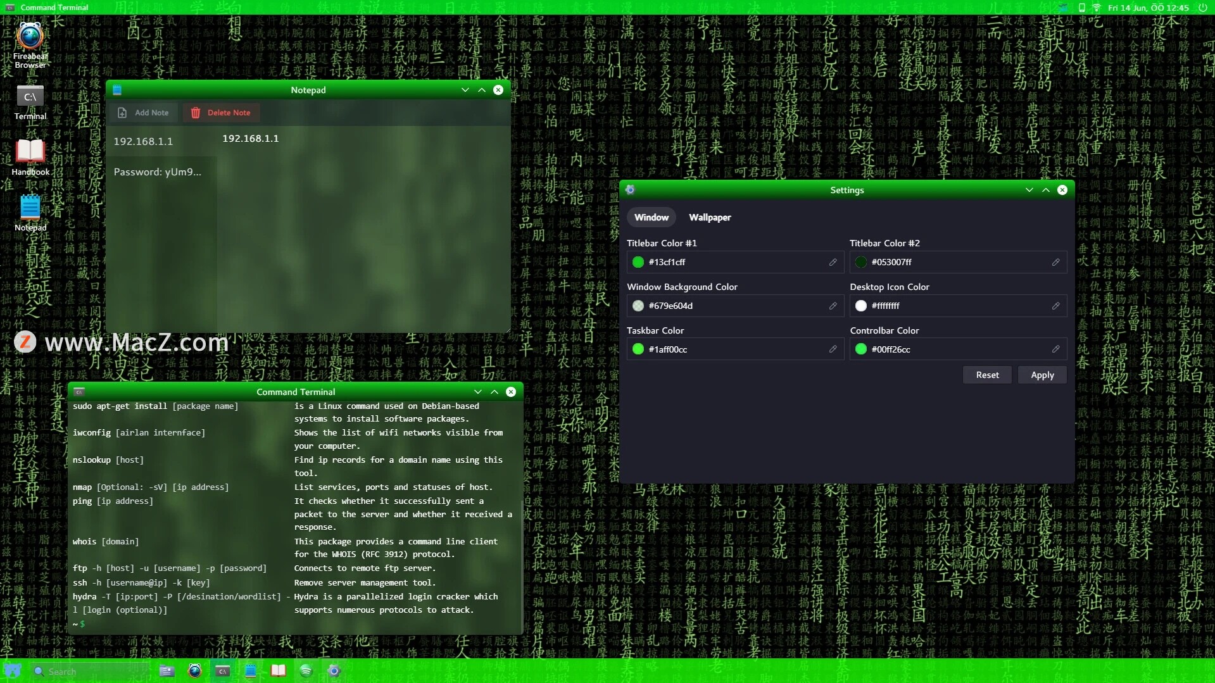Expand the Notepad window using the up chevron
The width and height of the screenshot is (1215, 683).
pos(482,90)
